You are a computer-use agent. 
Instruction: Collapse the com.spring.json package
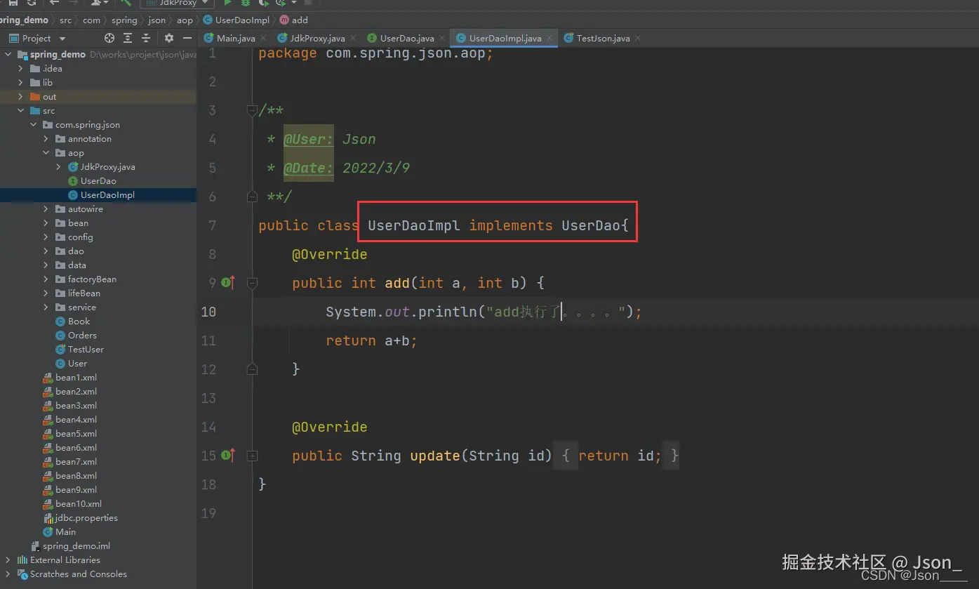click(34, 125)
